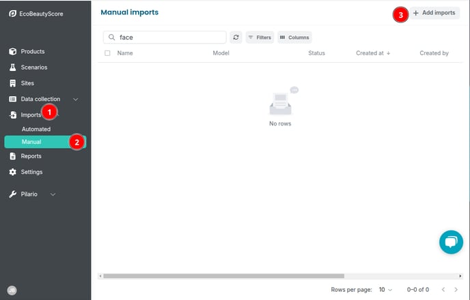Click the EcoBeautyScore logo icon
This screenshot has width=470, height=300.
click(12, 14)
